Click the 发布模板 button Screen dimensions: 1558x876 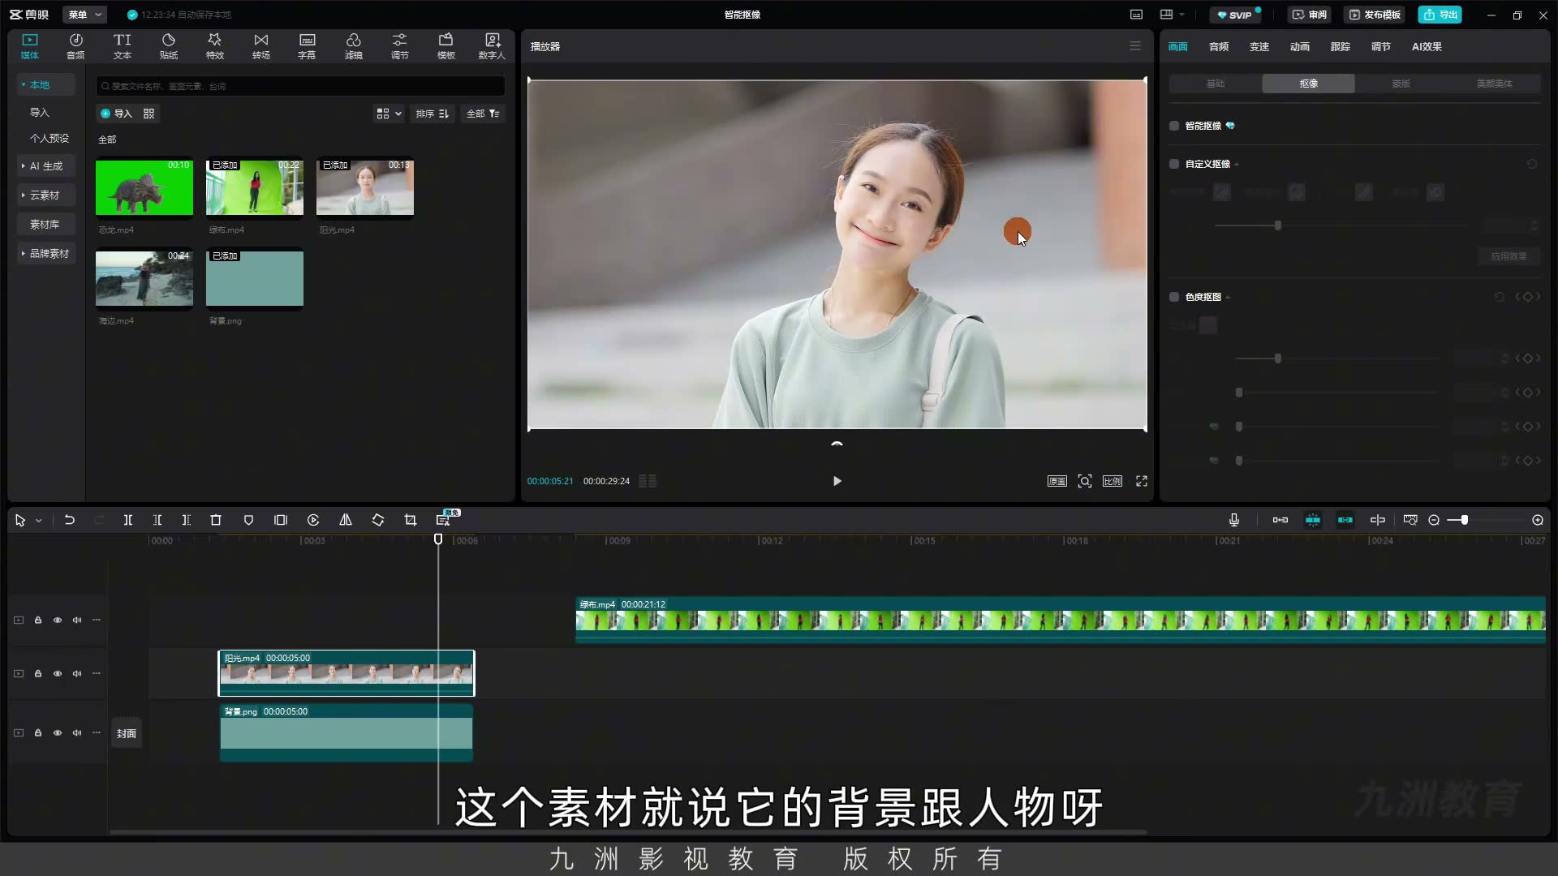[1375, 15]
